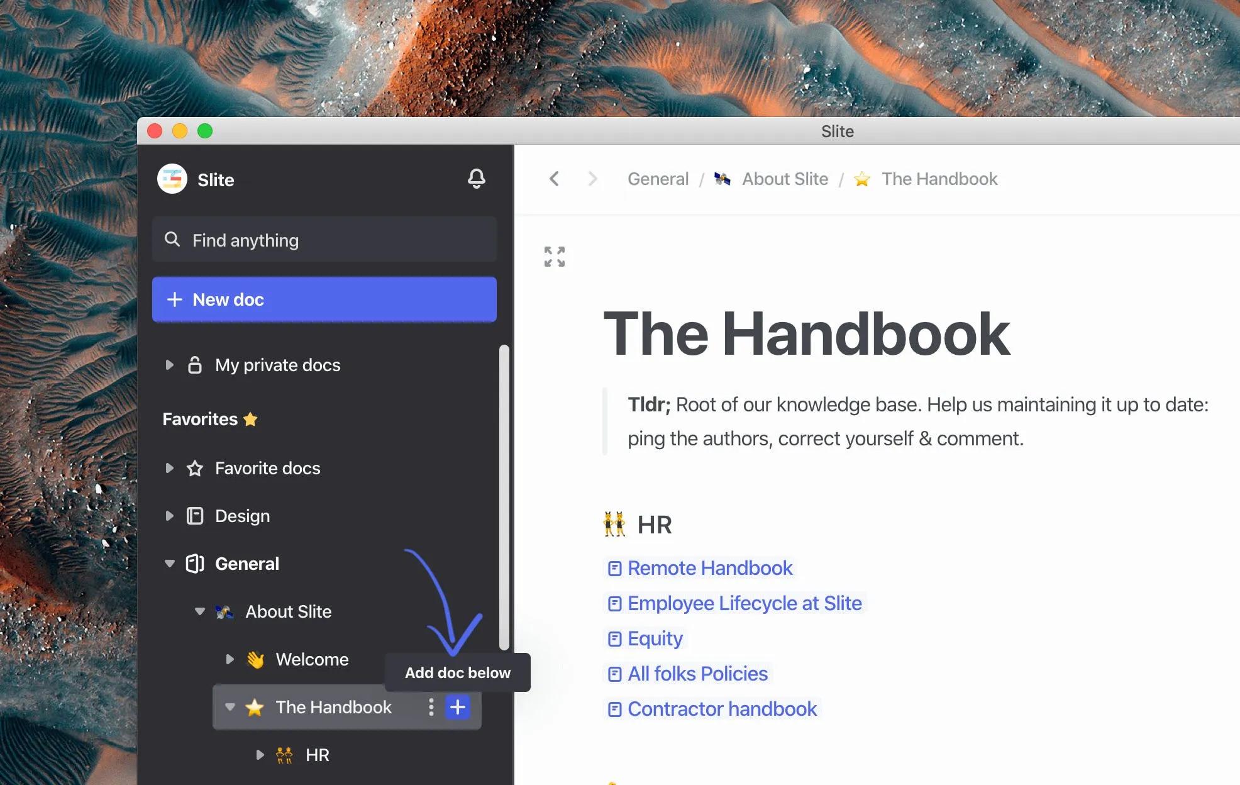Go to General in the breadcrumb
This screenshot has height=785, width=1240.
point(658,179)
